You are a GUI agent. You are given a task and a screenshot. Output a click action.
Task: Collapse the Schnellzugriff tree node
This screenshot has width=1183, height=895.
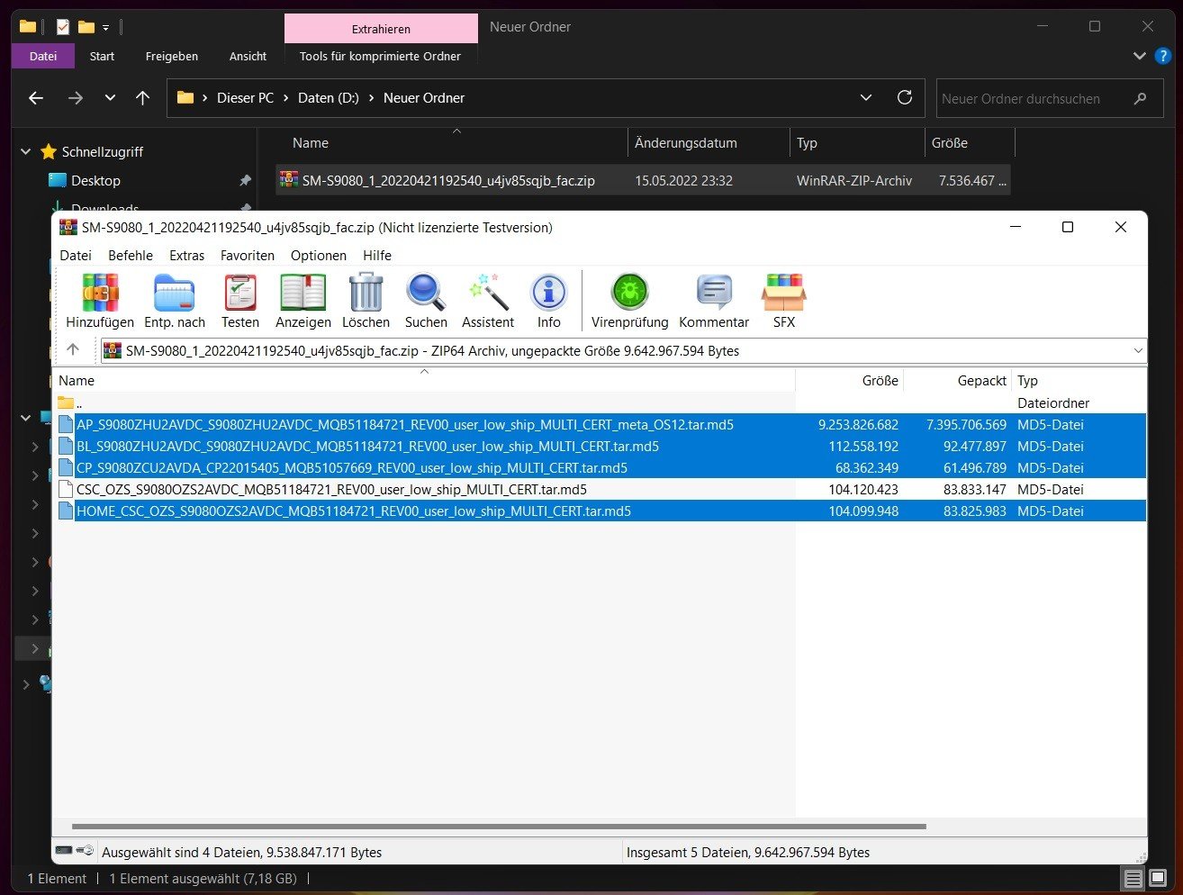coord(25,152)
